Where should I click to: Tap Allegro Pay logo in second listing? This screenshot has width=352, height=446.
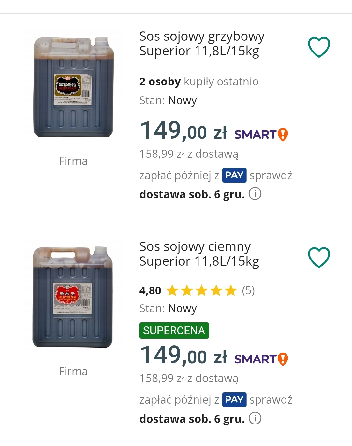point(234,400)
